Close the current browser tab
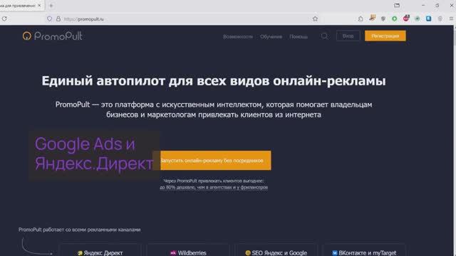The height and width of the screenshot is (256, 456). (x=39, y=6)
